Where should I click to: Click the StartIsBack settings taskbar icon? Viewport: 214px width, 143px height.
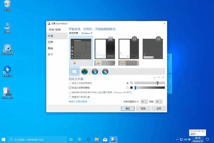113,140
